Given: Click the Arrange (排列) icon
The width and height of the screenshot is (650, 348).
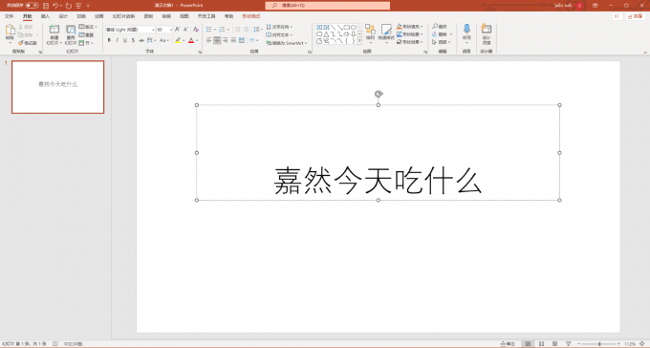Looking at the screenshot, I should click(370, 30).
